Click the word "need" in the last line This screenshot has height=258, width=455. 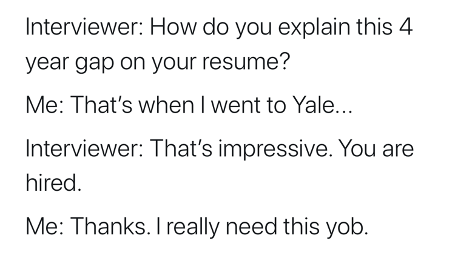[255, 227]
